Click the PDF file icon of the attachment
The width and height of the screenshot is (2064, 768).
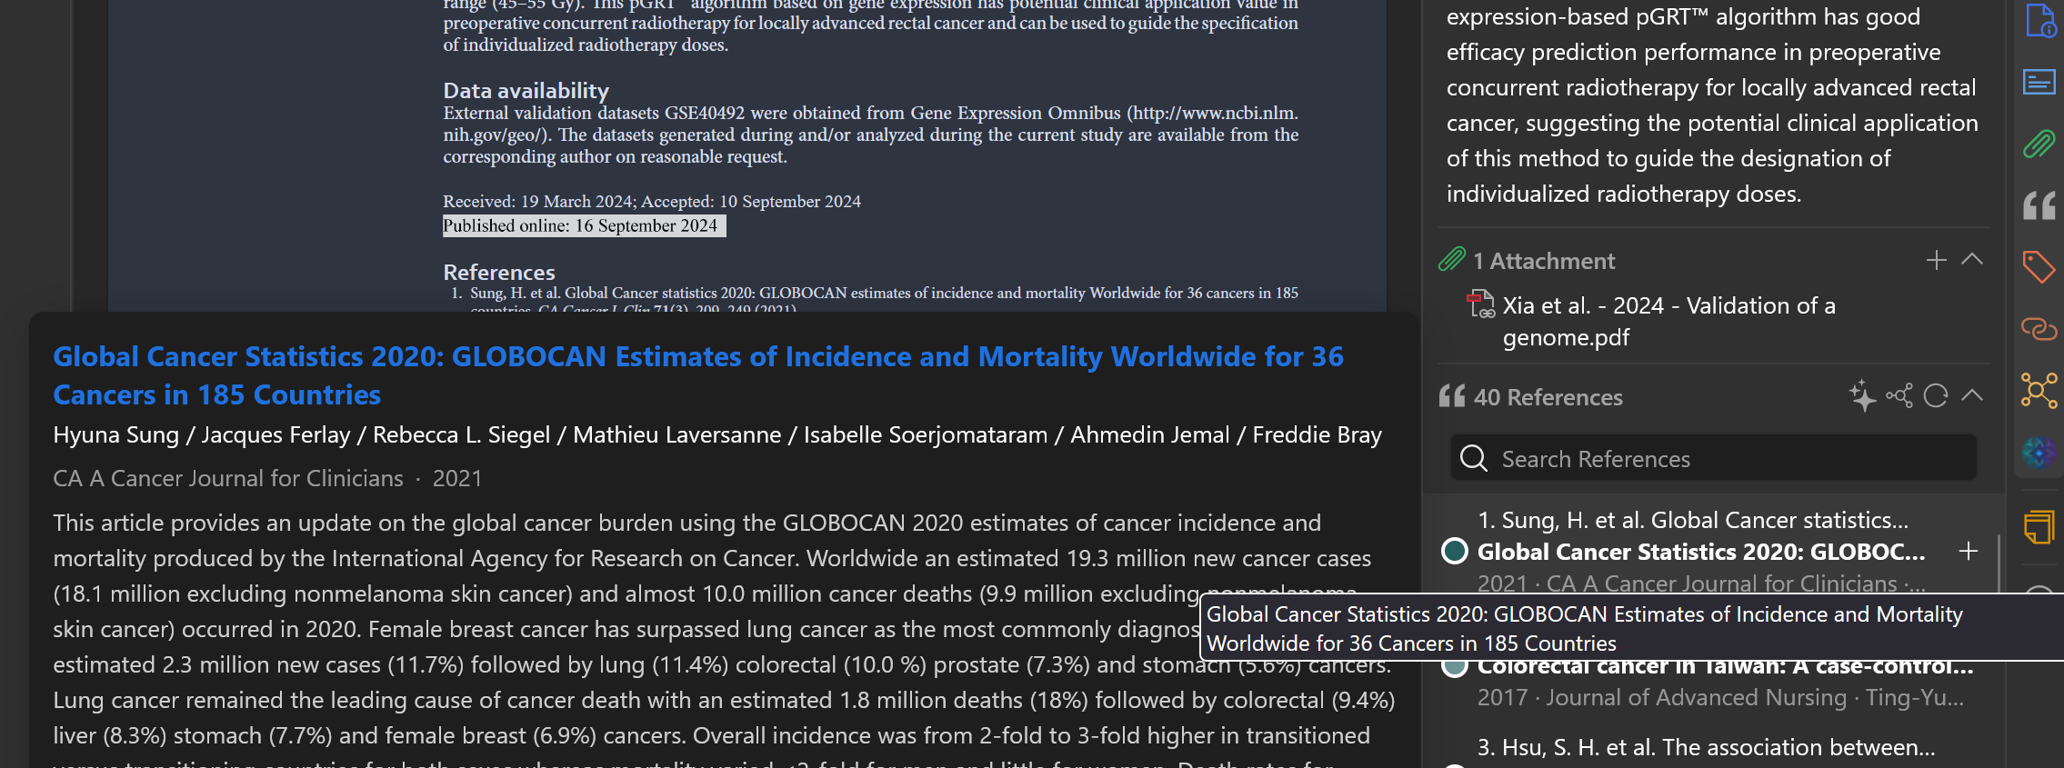click(1481, 304)
